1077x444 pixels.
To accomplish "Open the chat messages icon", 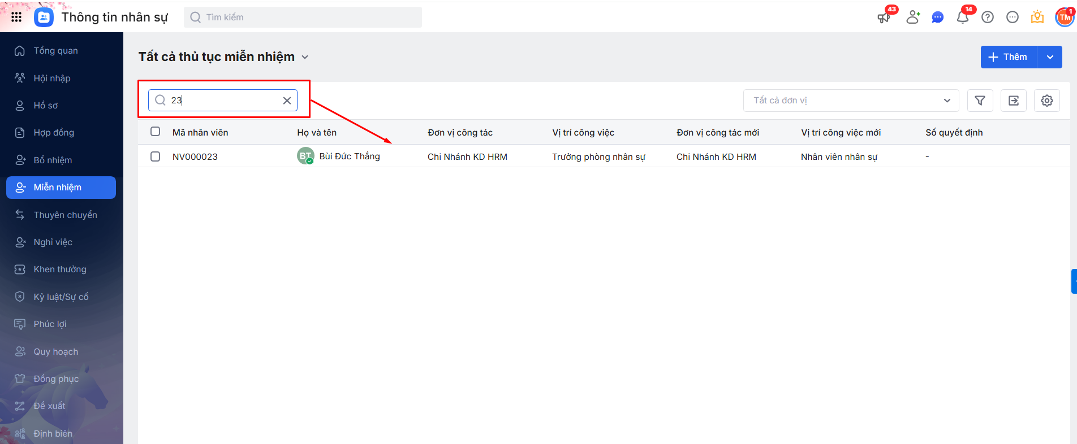I will click(x=938, y=18).
